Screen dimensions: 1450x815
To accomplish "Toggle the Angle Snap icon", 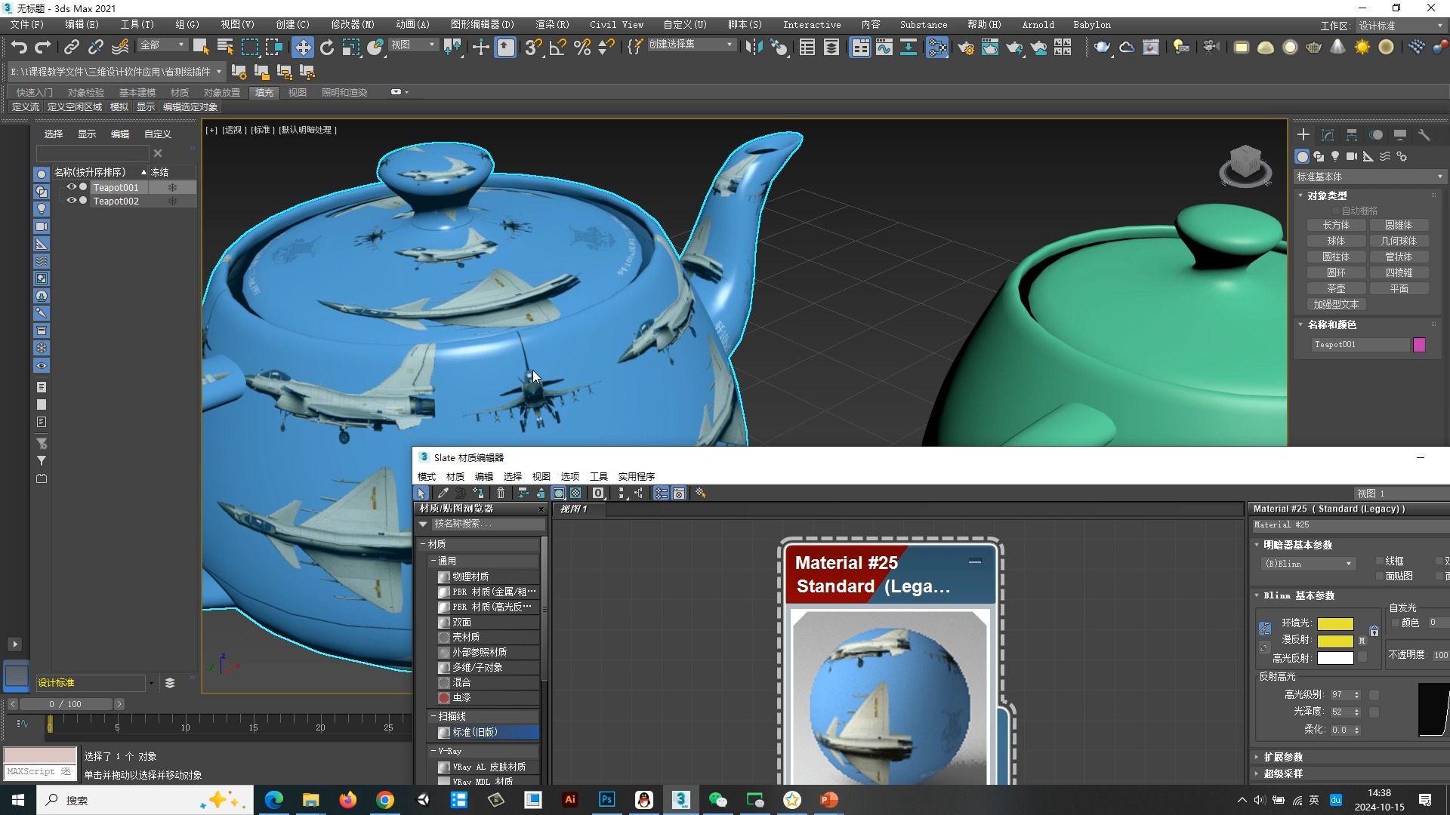I will [557, 48].
